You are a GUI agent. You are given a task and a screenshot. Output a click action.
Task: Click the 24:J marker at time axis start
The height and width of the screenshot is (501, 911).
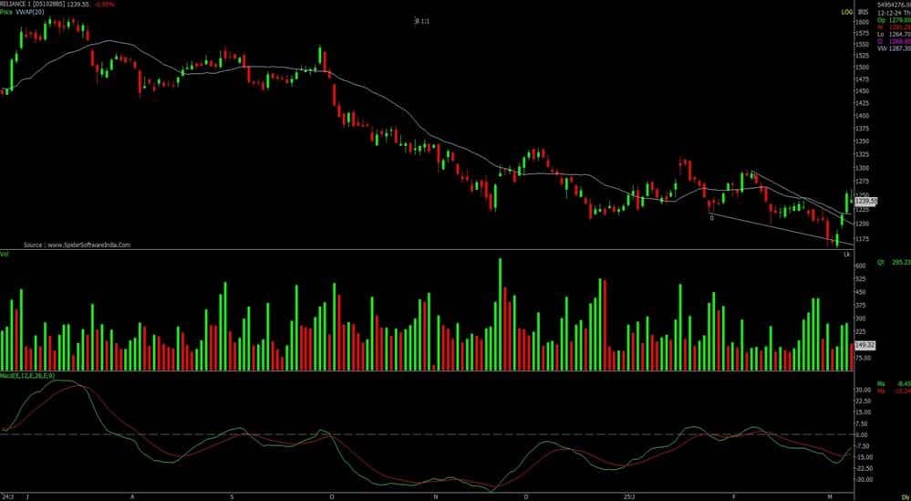7,497
